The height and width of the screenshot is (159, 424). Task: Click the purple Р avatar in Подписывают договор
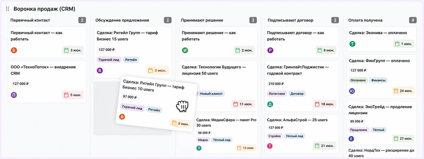(x=270, y=50)
